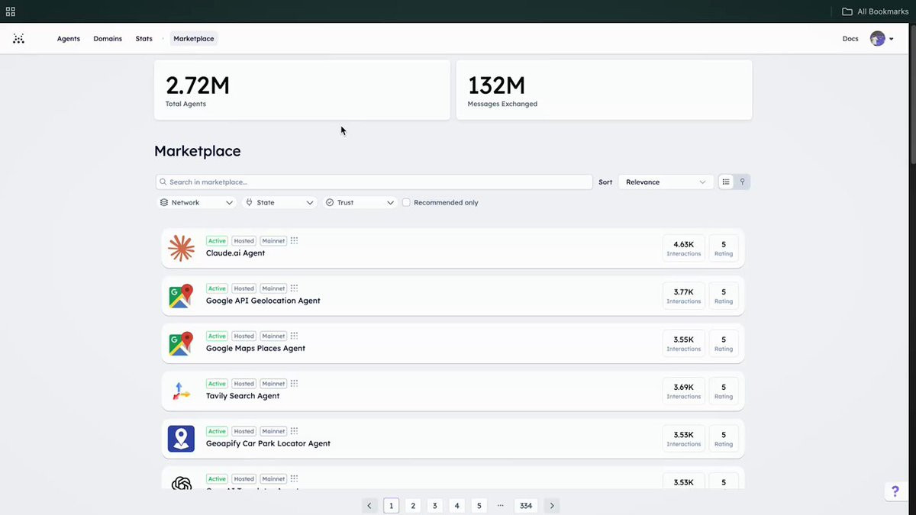The image size is (916, 515).
Task: Click the search magnifier icon in marketplace search
Action: tap(163, 182)
